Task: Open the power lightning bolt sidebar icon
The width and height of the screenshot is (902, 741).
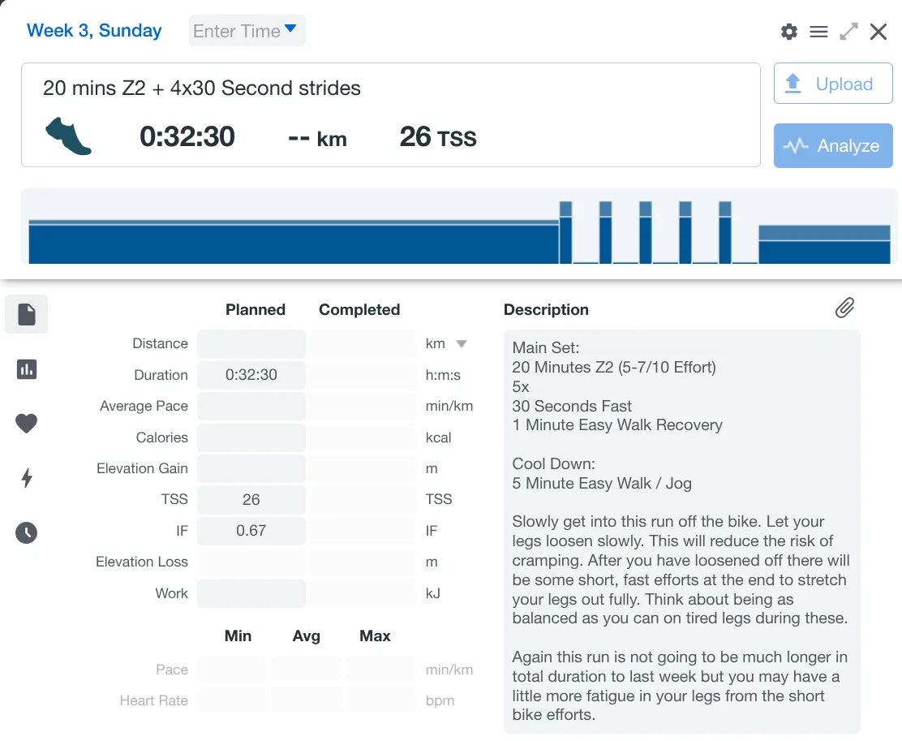Action: coord(27,478)
